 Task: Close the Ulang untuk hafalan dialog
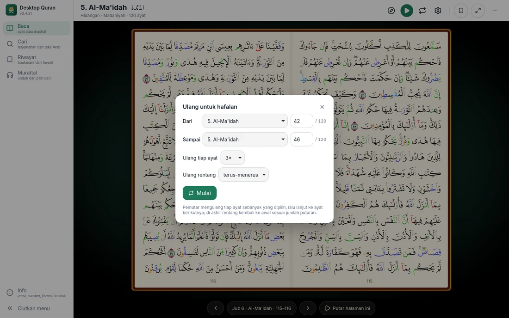click(x=322, y=107)
